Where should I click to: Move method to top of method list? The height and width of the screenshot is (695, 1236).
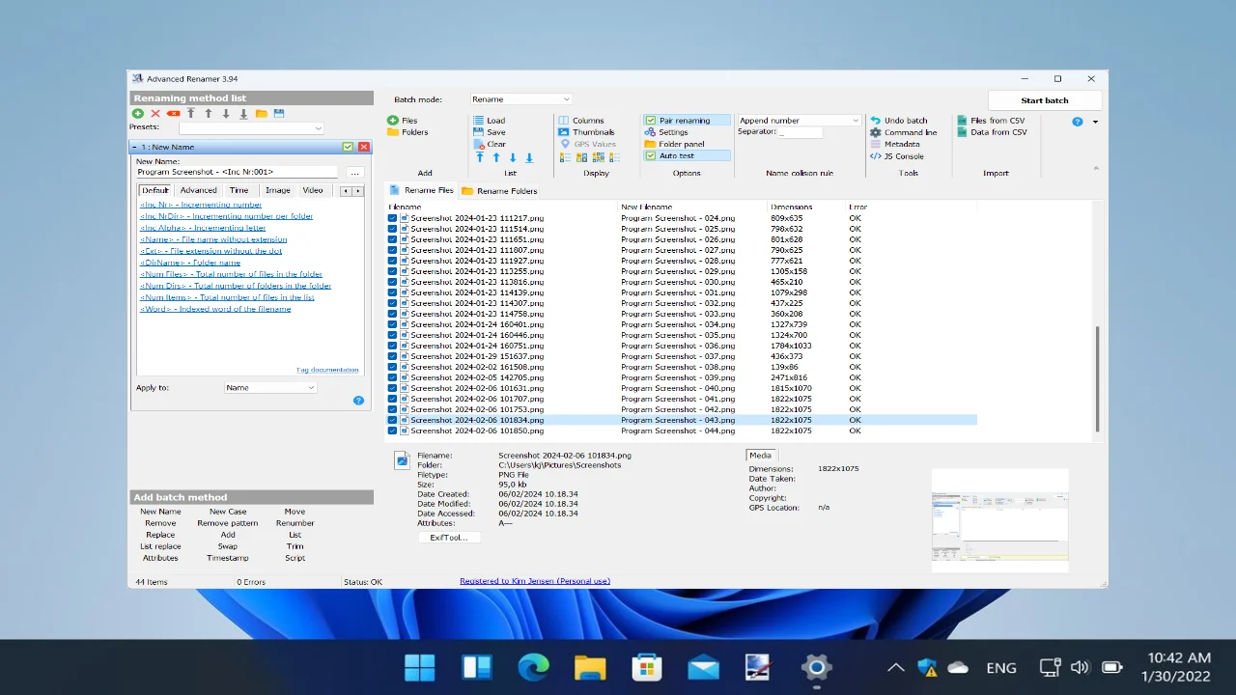191,114
